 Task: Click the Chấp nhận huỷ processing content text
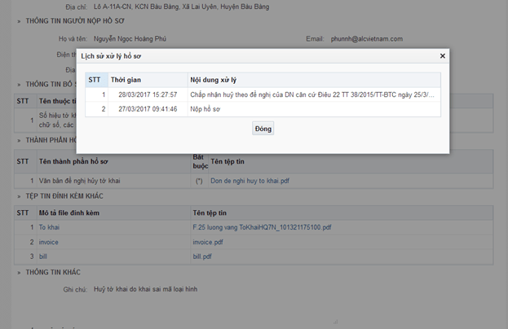(x=311, y=94)
